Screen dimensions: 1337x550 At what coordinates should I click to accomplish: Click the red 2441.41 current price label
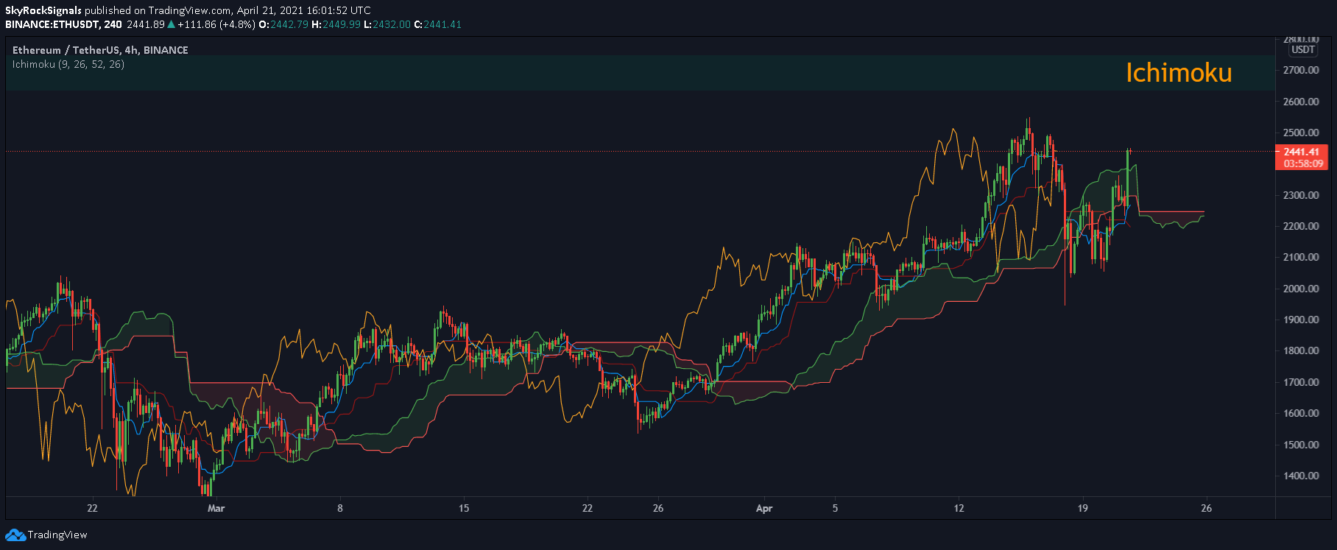pyautogui.click(x=1302, y=152)
